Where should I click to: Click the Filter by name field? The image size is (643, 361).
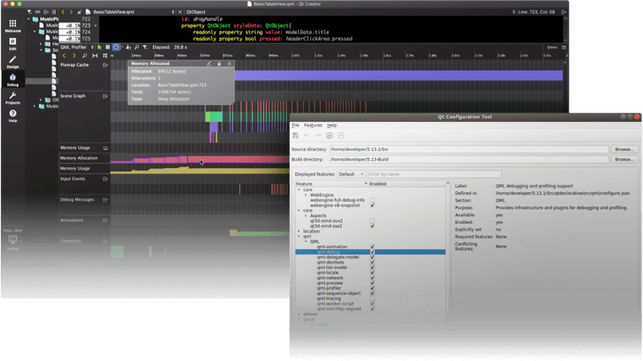(x=434, y=174)
